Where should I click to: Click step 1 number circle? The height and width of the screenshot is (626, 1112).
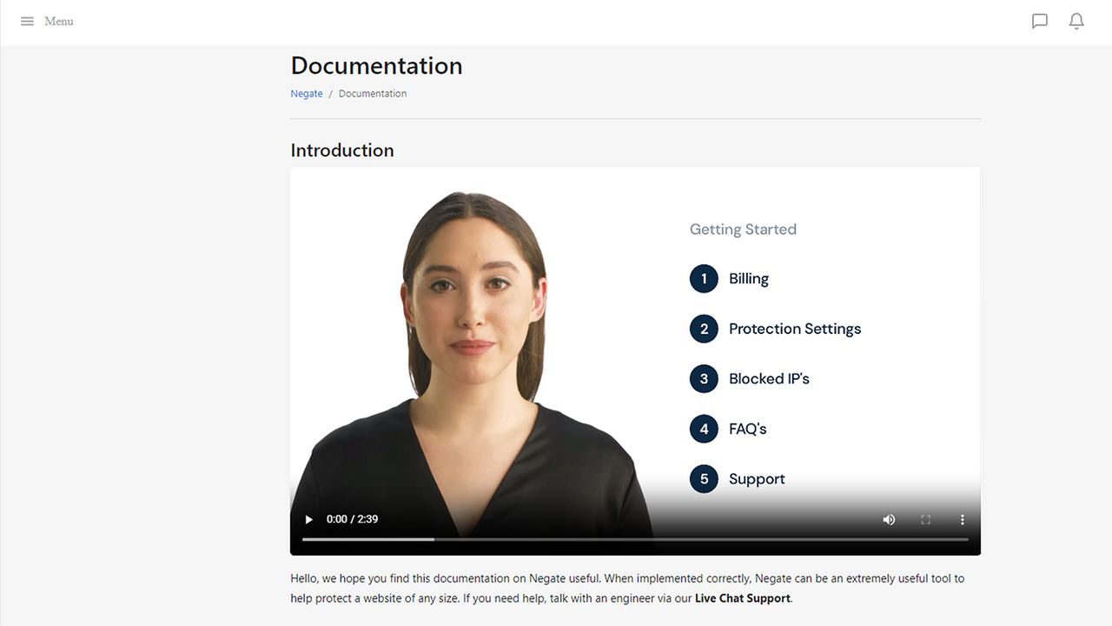[704, 279]
